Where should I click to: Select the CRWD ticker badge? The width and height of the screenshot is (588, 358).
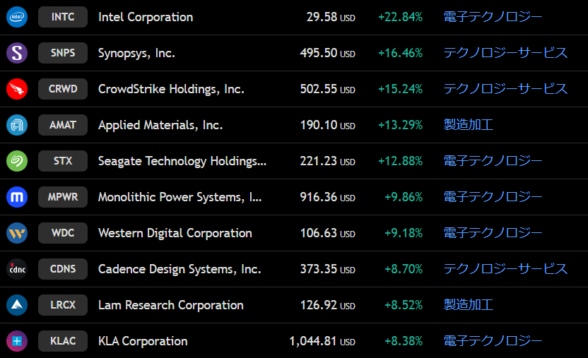(x=63, y=89)
